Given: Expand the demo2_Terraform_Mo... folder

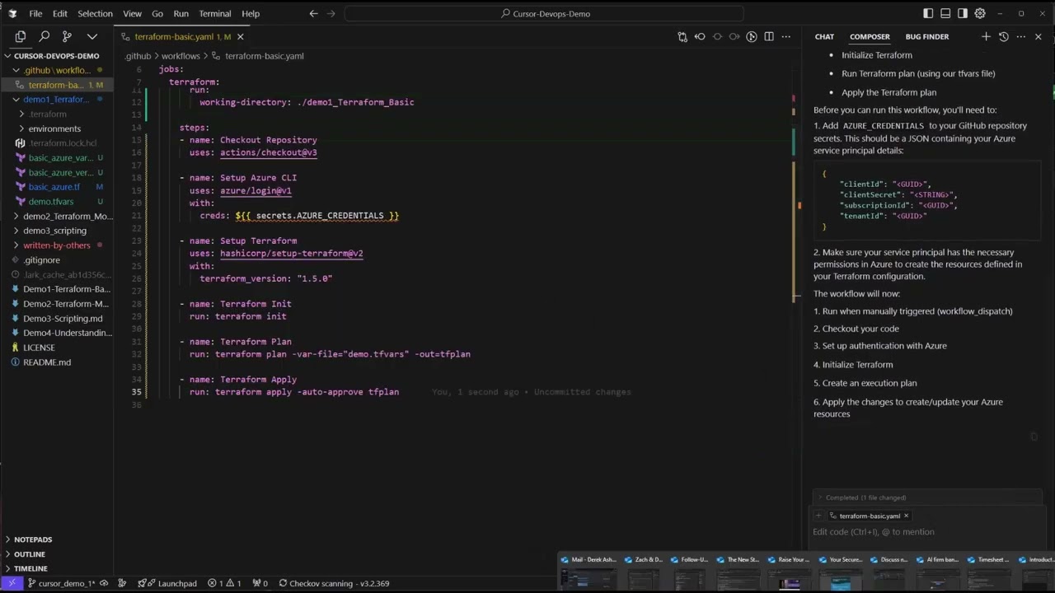Looking at the screenshot, I should coord(57,216).
